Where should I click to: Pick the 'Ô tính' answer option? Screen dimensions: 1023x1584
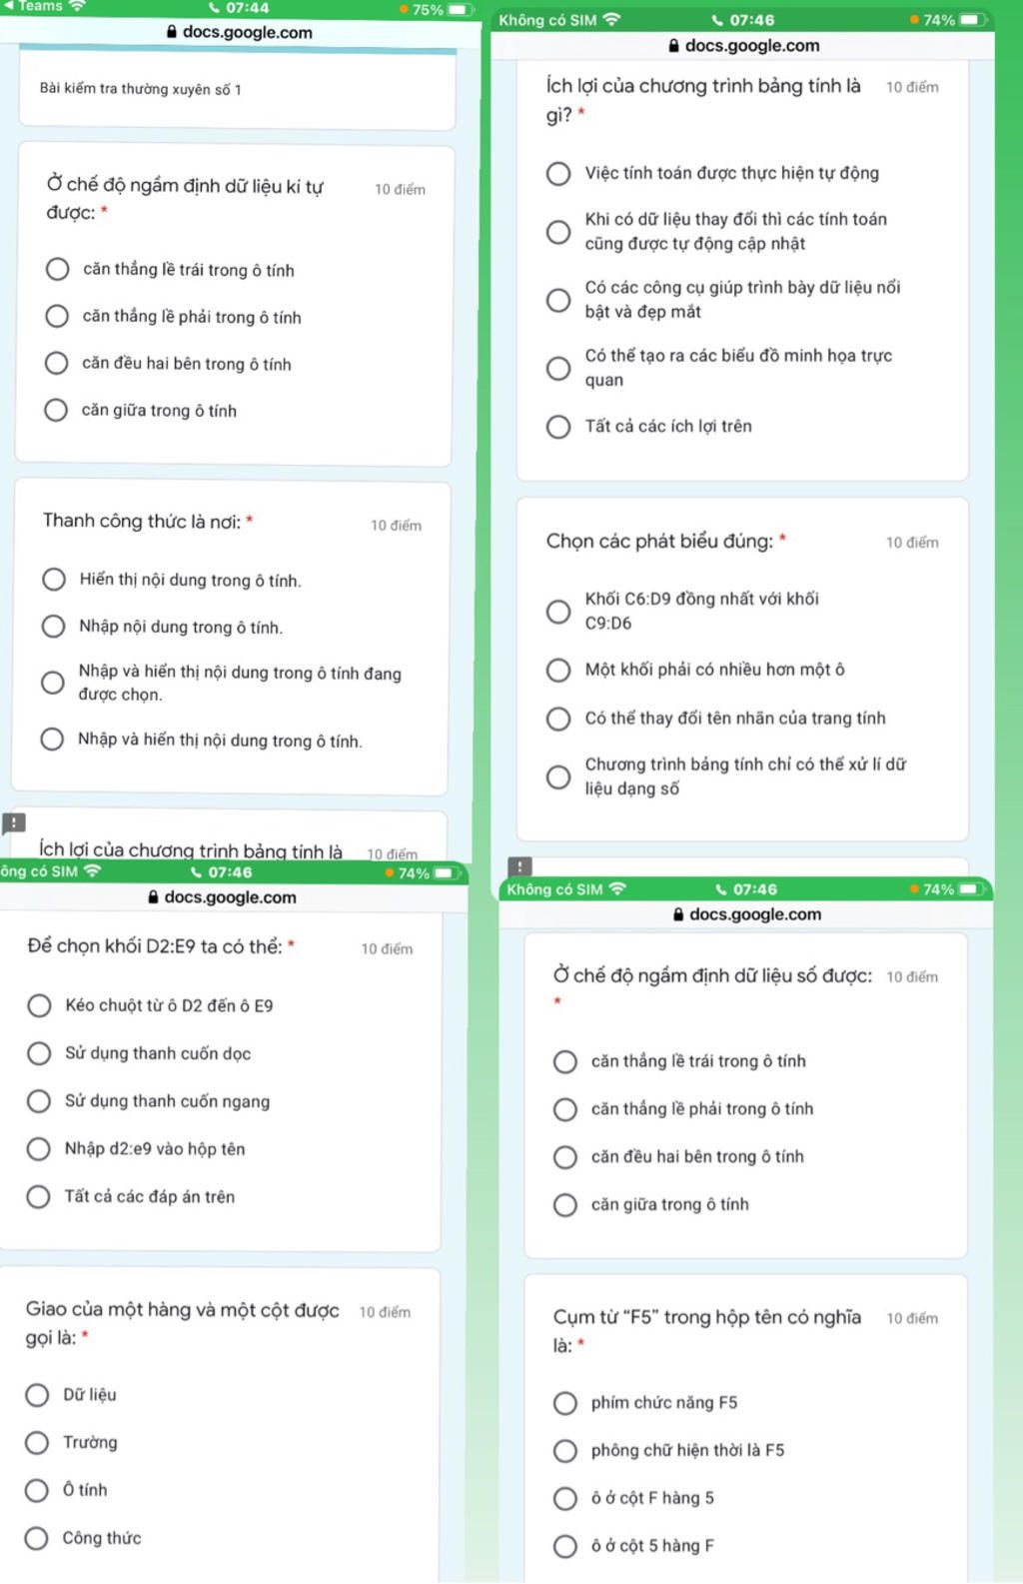point(37,1490)
